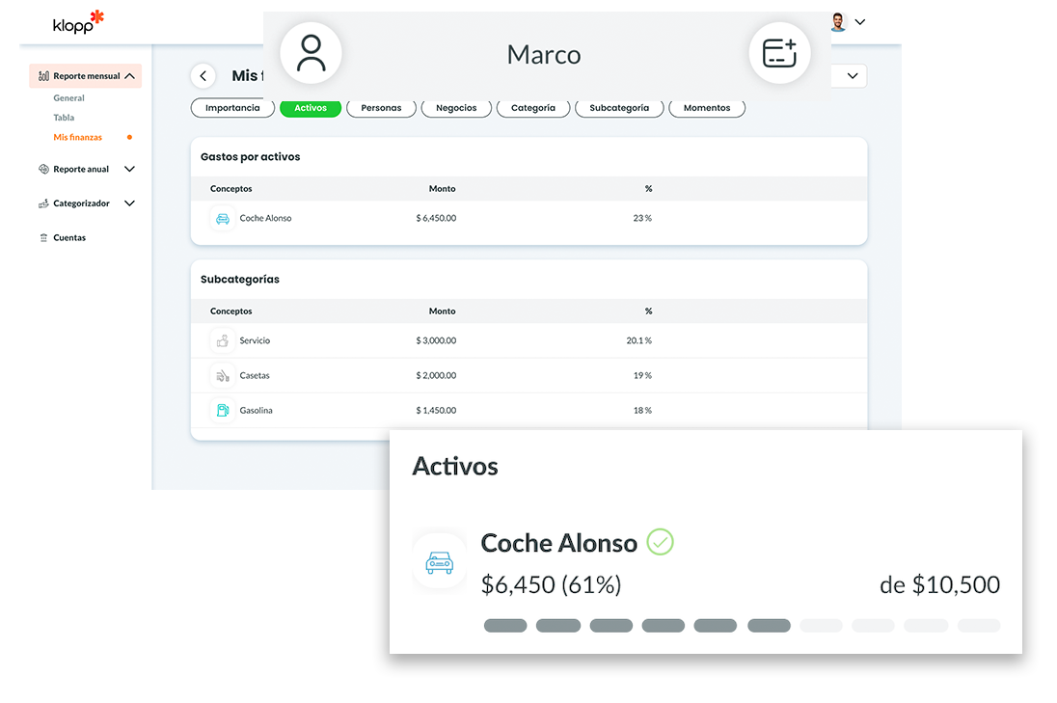This screenshot has height=703, width=1057.
Task: Click the back arrow button
Action: [203, 76]
